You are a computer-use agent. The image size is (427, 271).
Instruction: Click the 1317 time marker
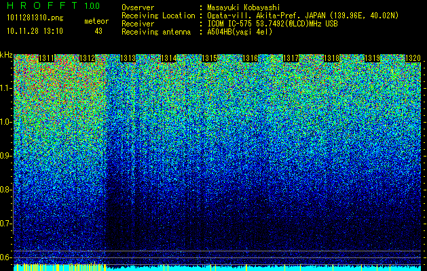tap(291, 58)
